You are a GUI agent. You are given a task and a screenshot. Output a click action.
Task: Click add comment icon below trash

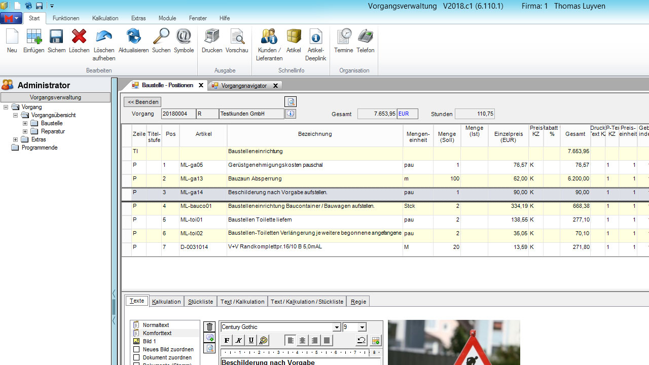(x=209, y=338)
